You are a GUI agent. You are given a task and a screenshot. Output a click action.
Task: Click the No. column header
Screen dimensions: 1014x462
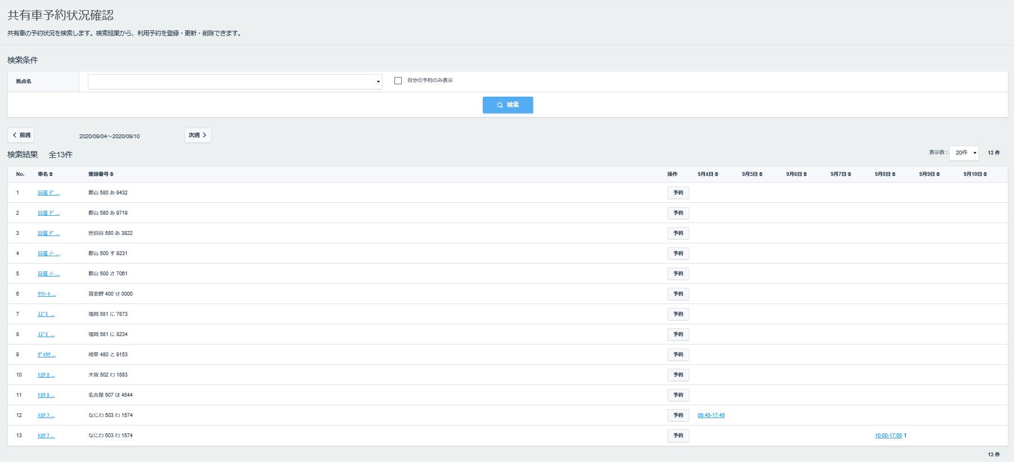[20, 174]
